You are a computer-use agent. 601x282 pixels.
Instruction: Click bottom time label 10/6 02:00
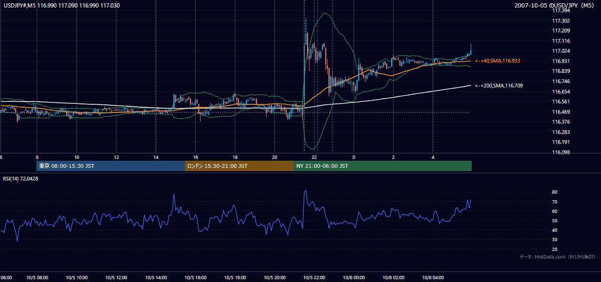click(393, 278)
